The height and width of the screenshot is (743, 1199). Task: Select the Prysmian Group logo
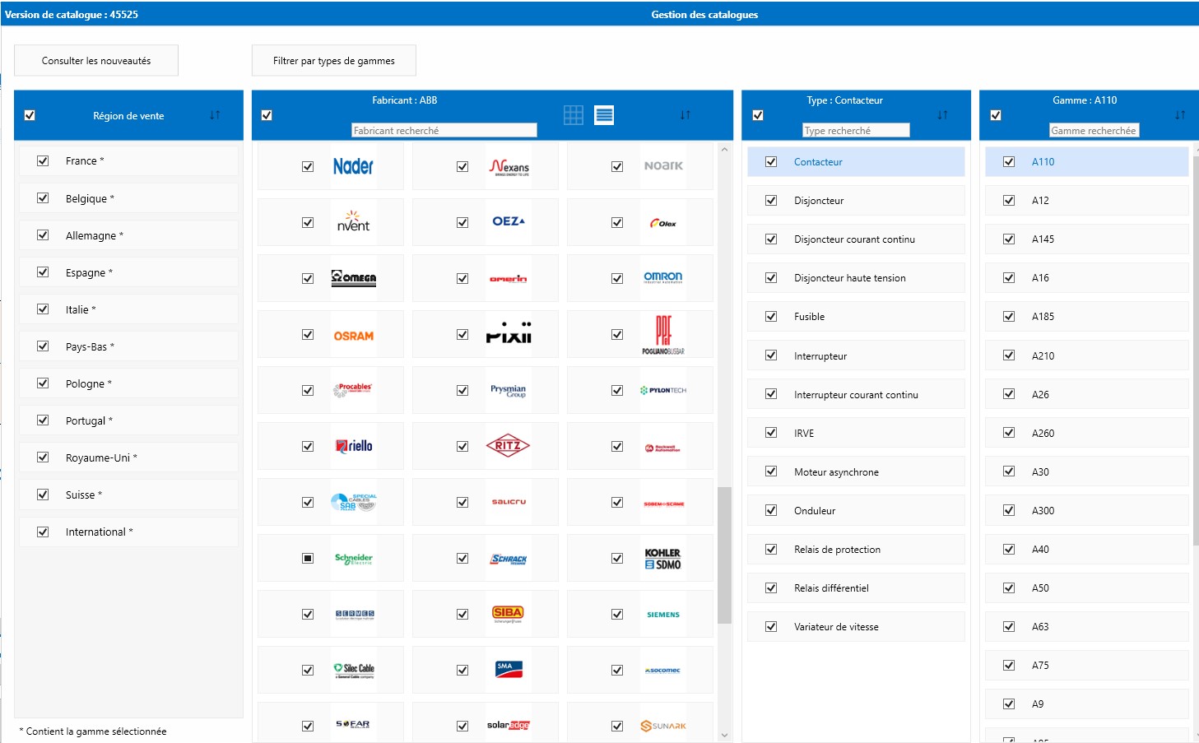(509, 390)
